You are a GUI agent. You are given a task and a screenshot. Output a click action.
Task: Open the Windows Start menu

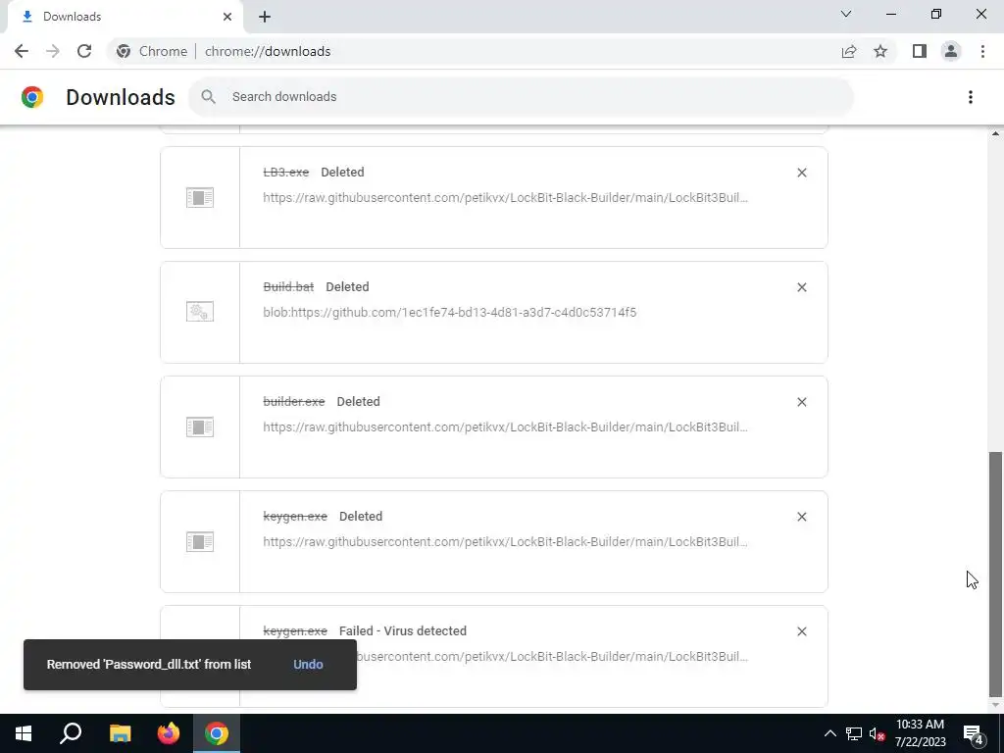(24, 733)
